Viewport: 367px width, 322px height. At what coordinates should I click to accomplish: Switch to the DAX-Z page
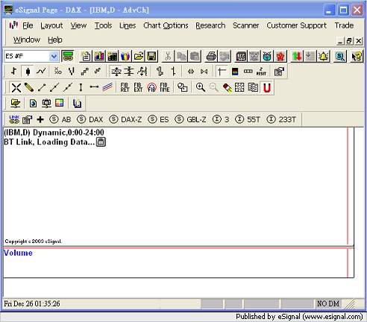125,119
